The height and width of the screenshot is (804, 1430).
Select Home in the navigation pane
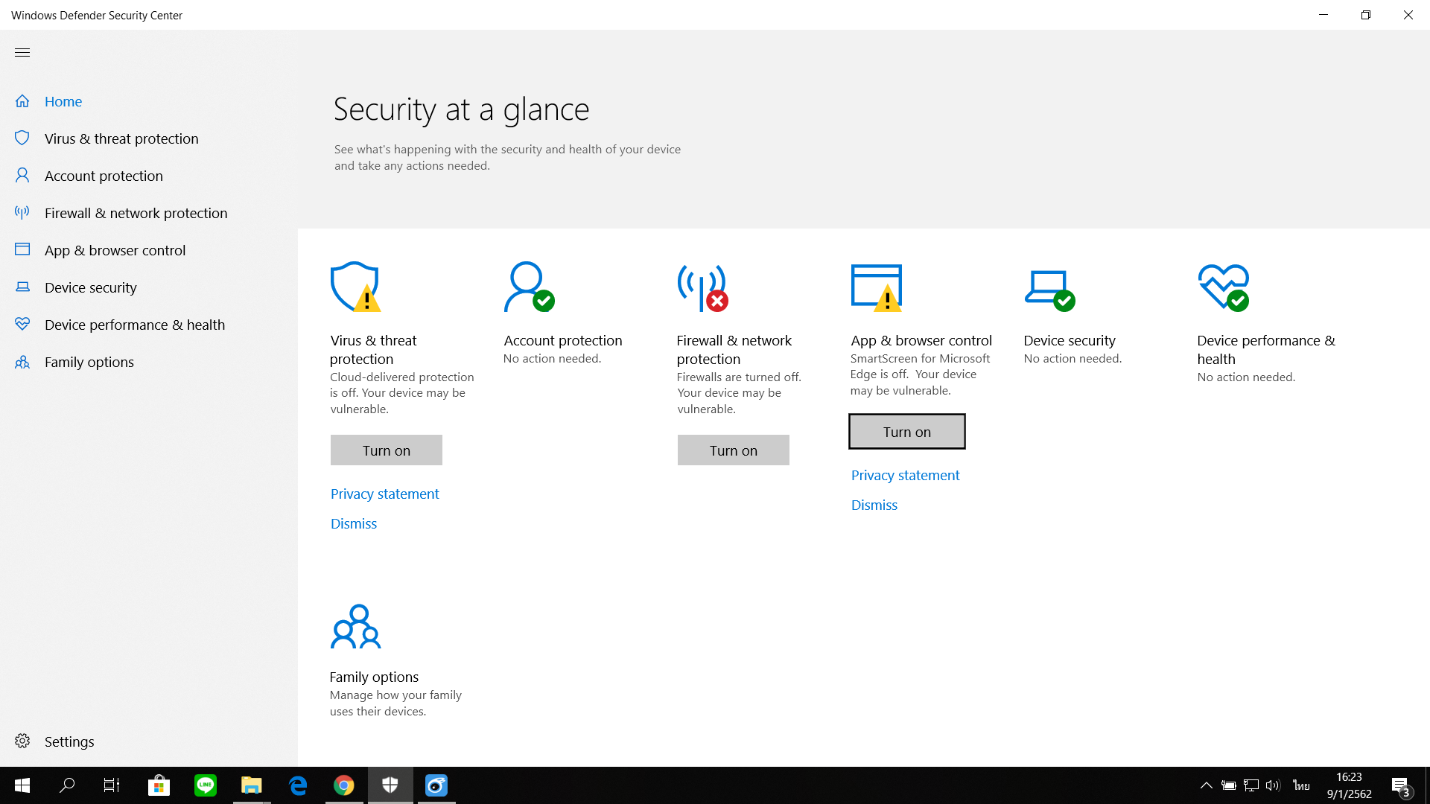[63, 101]
